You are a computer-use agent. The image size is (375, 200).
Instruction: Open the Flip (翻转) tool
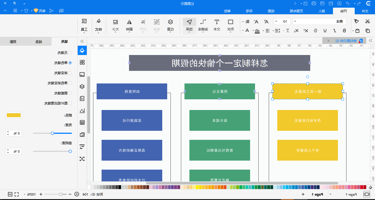pyautogui.click(x=129, y=25)
